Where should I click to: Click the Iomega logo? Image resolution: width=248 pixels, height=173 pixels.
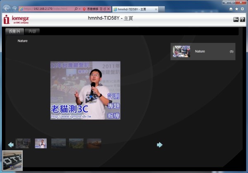[16, 19]
